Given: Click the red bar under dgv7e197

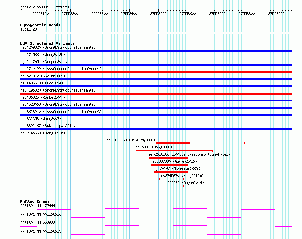Looking at the screenshot, I should pos(171,172).
